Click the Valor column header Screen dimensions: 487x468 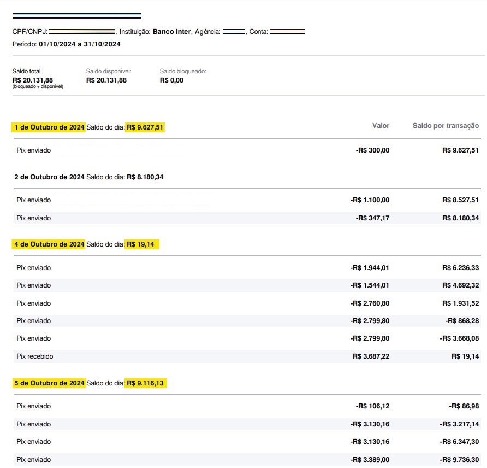click(x=381, y=125)
